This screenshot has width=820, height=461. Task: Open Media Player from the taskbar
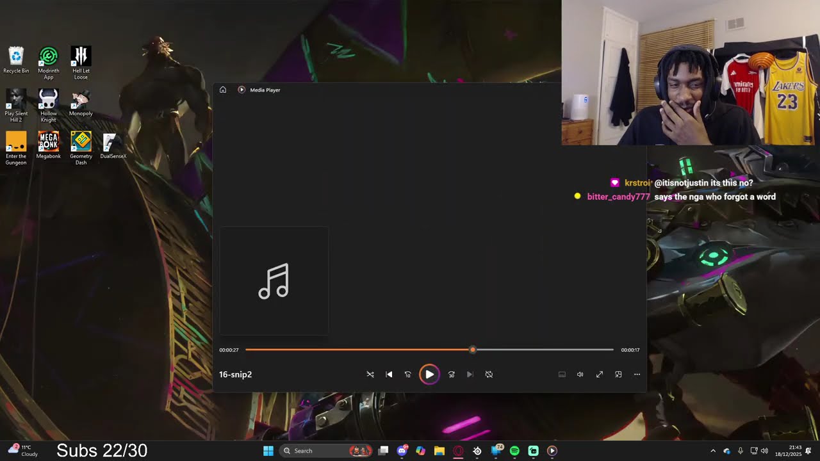point(552,451)
